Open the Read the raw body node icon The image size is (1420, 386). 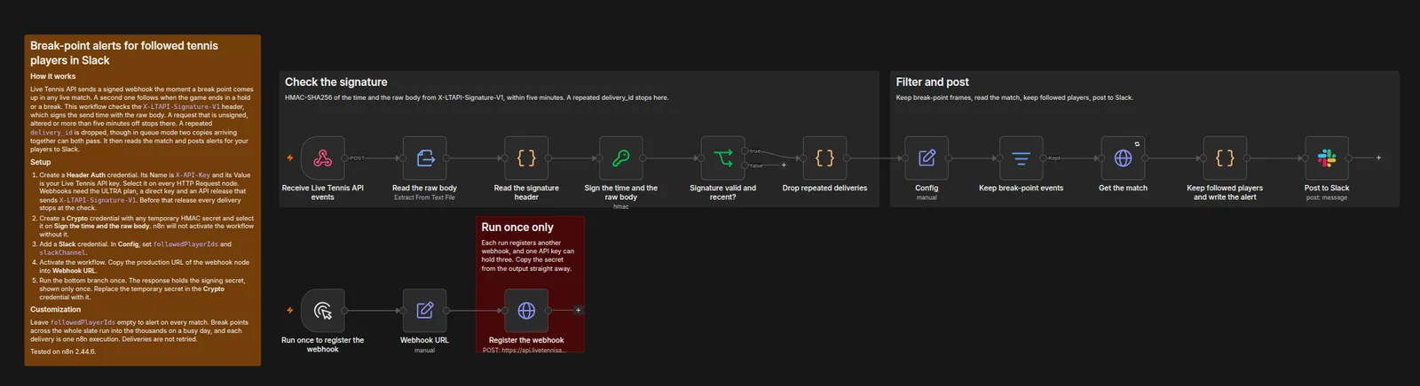[x=425, y=158]
